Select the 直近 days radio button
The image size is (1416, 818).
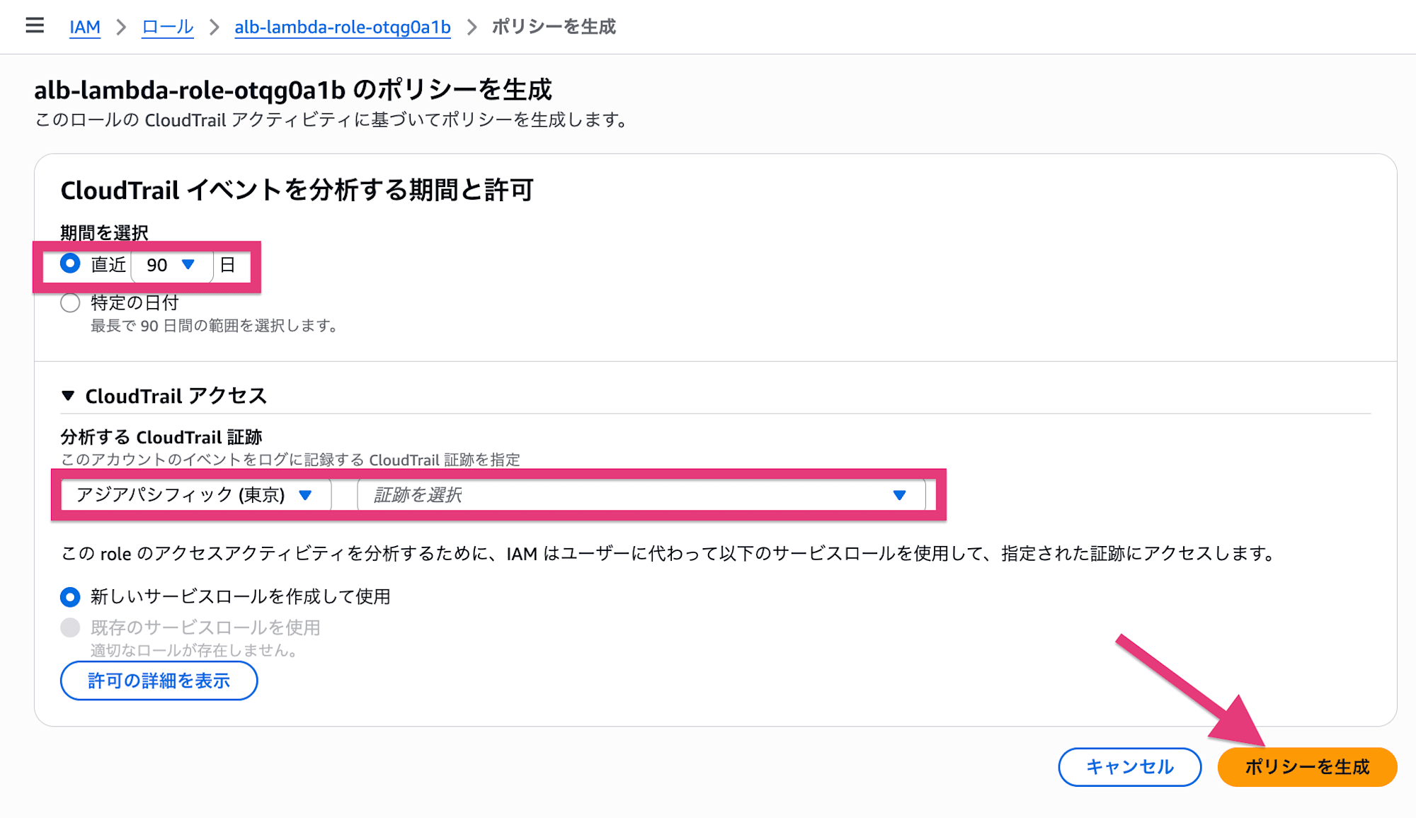coord(70,263)
